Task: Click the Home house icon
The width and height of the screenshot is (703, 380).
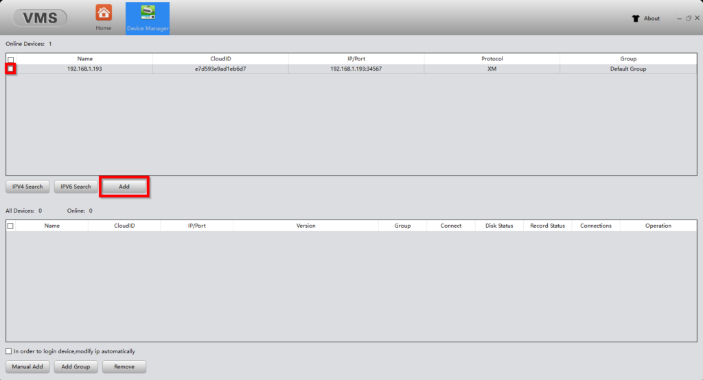Action: click(104, 13)
